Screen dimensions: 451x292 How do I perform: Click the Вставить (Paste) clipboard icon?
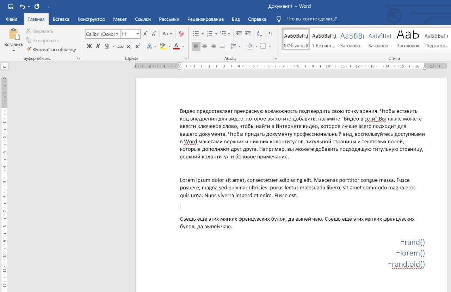pos(14,34)
